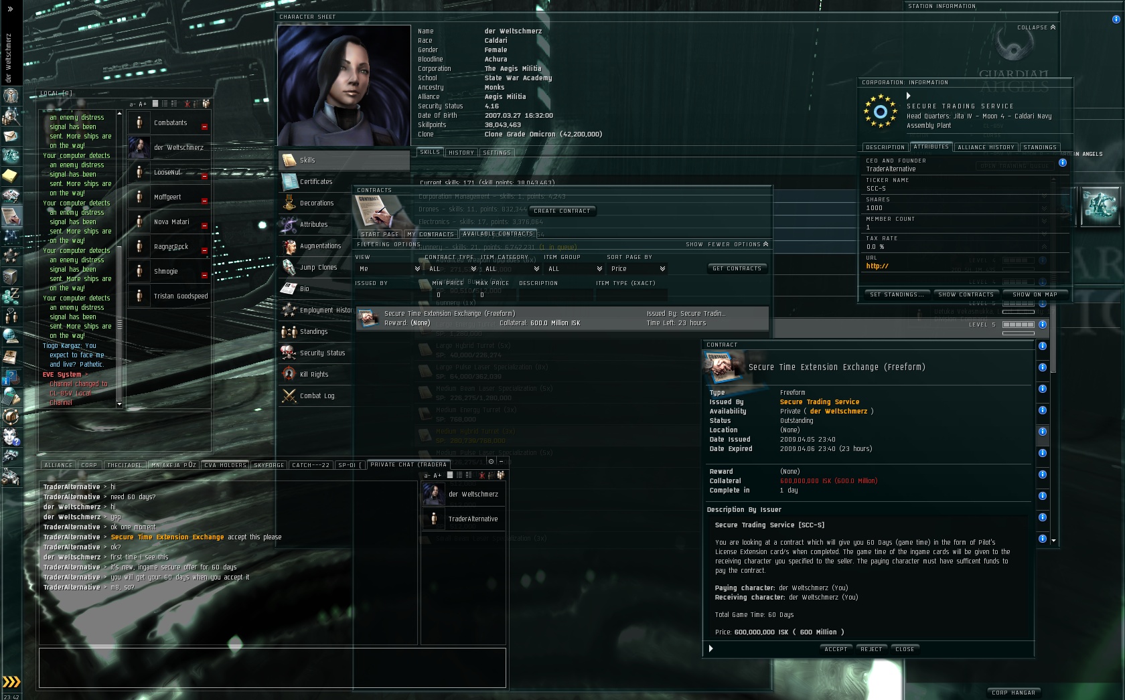Click the Certificates icon in character sheet
Screen dimensions: 1125x700
tap(289, 181)
